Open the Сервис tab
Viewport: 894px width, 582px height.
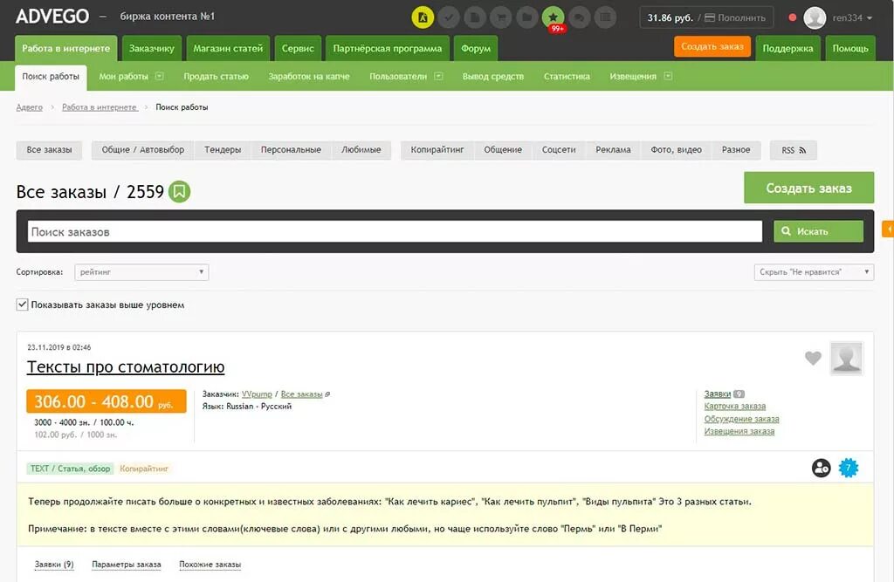(299, 49)
